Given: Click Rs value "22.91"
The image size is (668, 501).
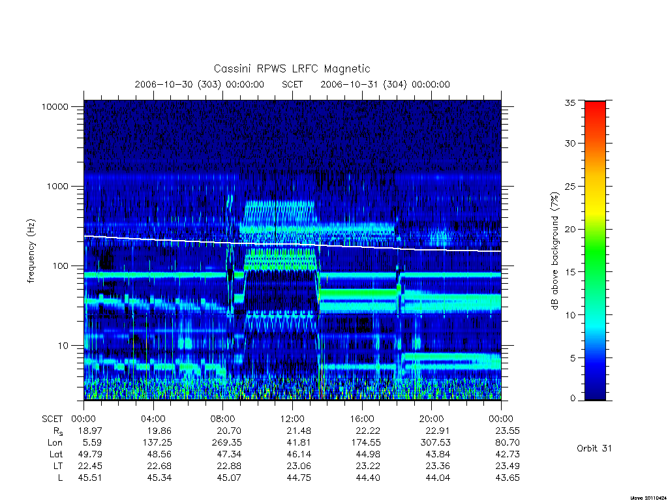Looking at the screenshot, I should click(x=438, y=431).
